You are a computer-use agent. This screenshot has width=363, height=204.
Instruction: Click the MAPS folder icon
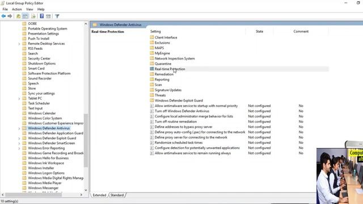coord(152,48)
